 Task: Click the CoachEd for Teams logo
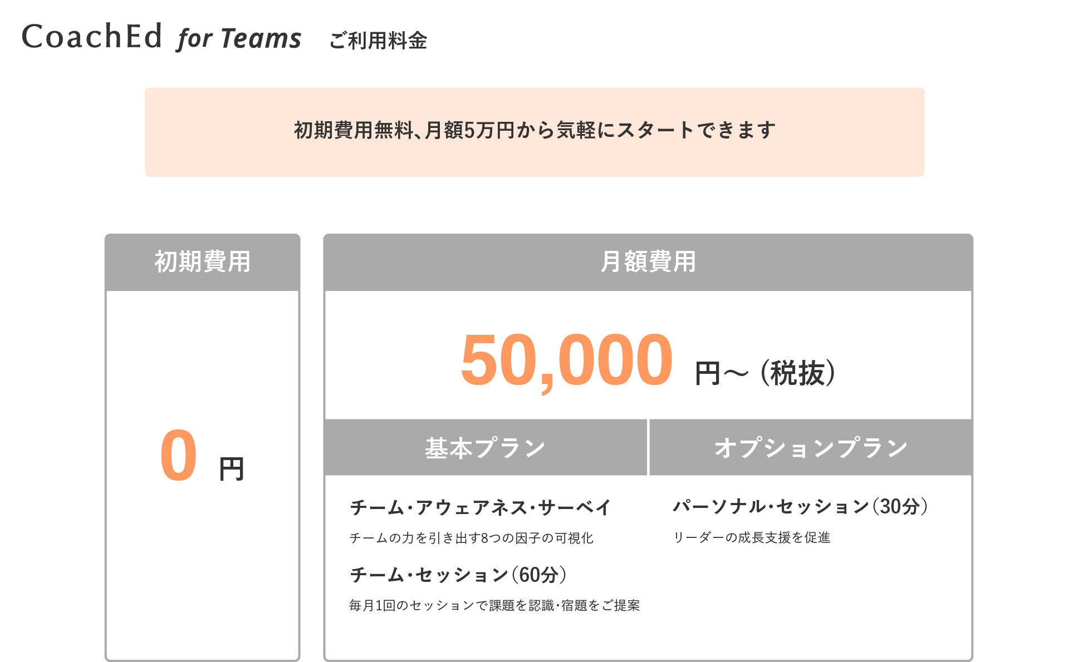tap(161, 37)
